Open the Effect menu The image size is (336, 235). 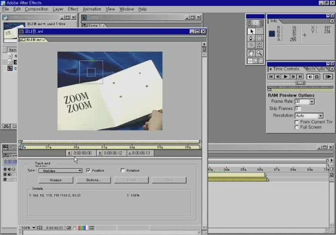click(73, 9)
